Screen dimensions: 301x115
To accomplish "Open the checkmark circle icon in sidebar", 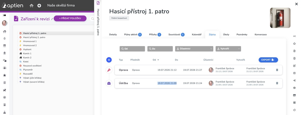I will pos(5,97).
